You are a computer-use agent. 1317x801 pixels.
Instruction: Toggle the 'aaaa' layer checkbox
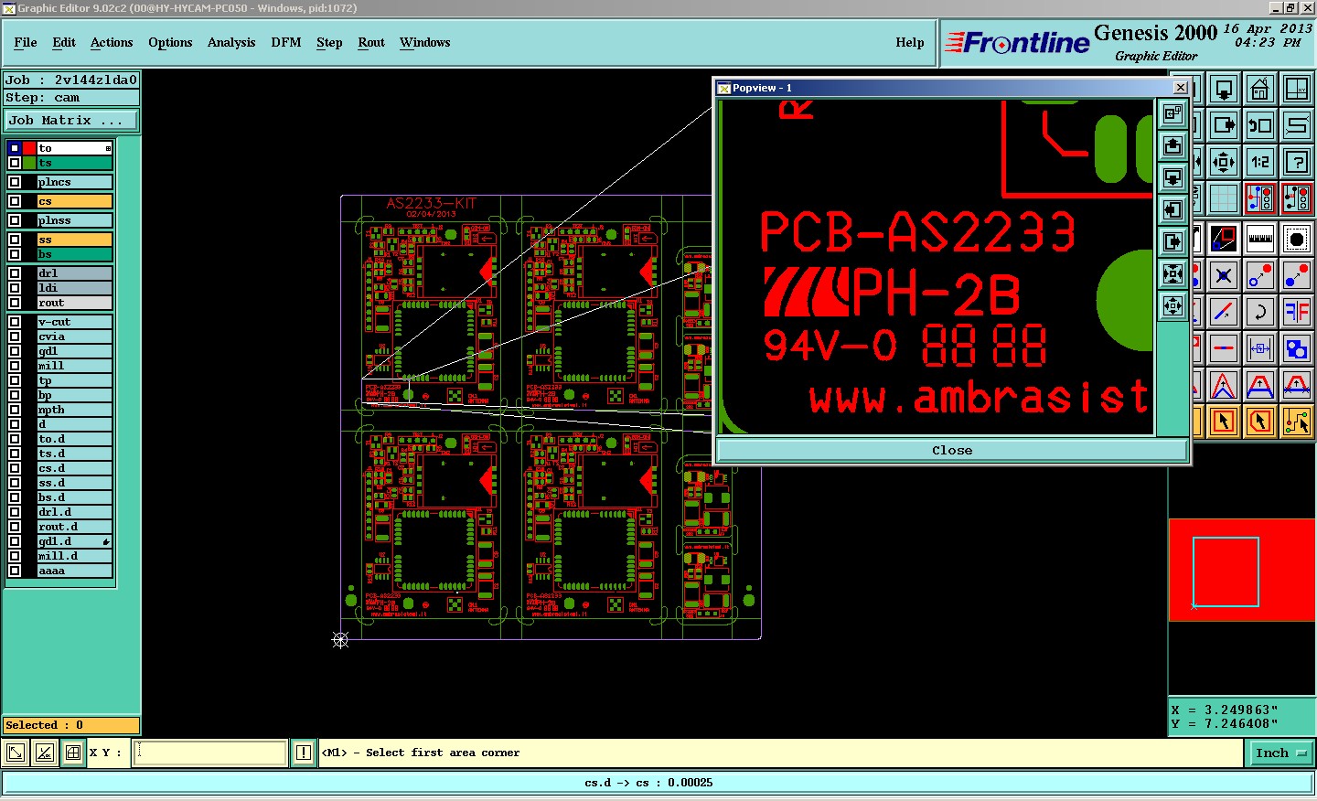15,571
